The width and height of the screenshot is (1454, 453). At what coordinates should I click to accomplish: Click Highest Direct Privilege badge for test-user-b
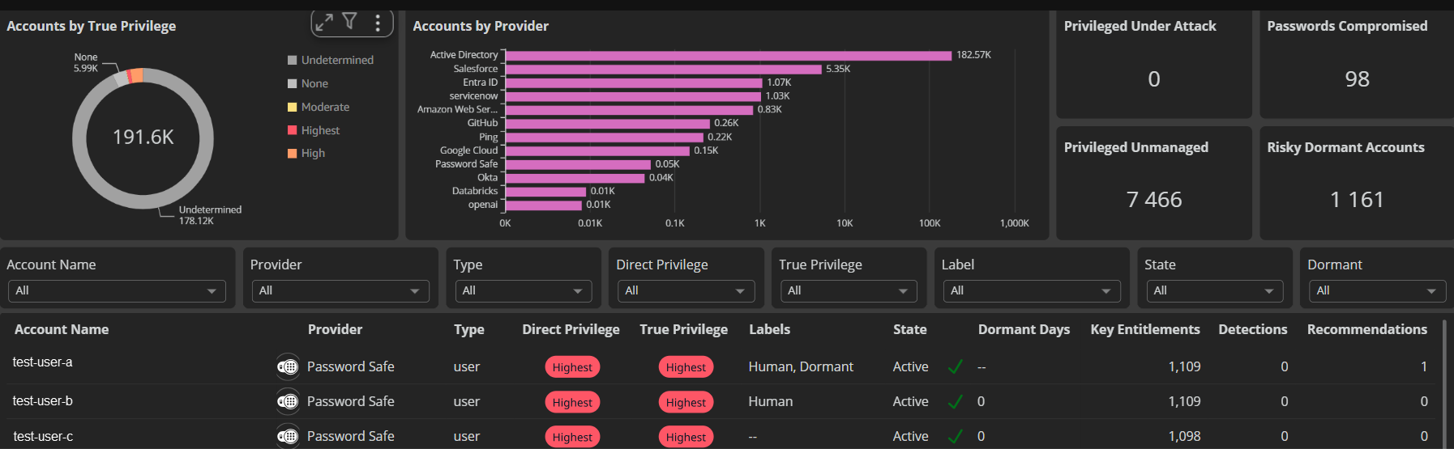point(572,402)
